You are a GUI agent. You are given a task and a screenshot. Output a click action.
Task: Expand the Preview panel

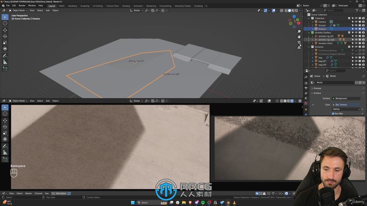coord(317,88)
